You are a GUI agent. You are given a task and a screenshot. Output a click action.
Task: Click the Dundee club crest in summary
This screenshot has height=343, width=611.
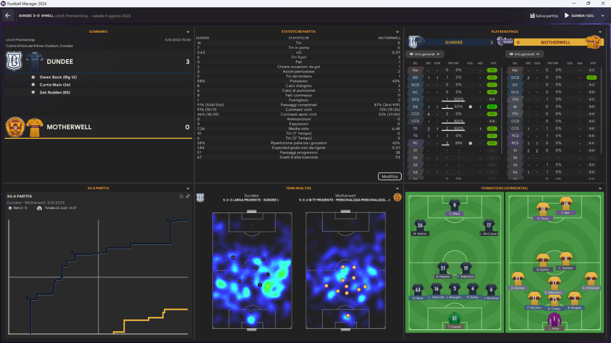point(13,61)
